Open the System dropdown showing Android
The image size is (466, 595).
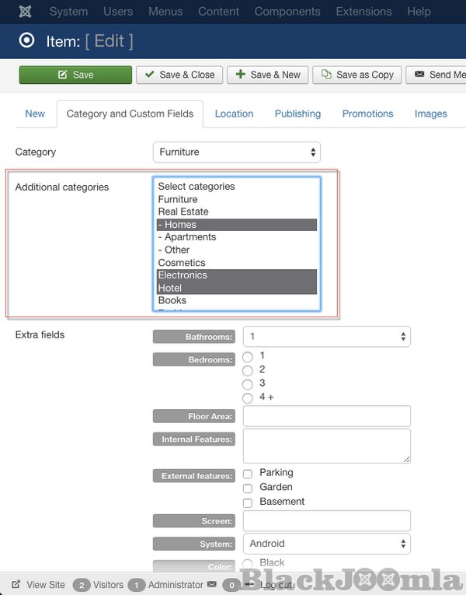point(326,544)
